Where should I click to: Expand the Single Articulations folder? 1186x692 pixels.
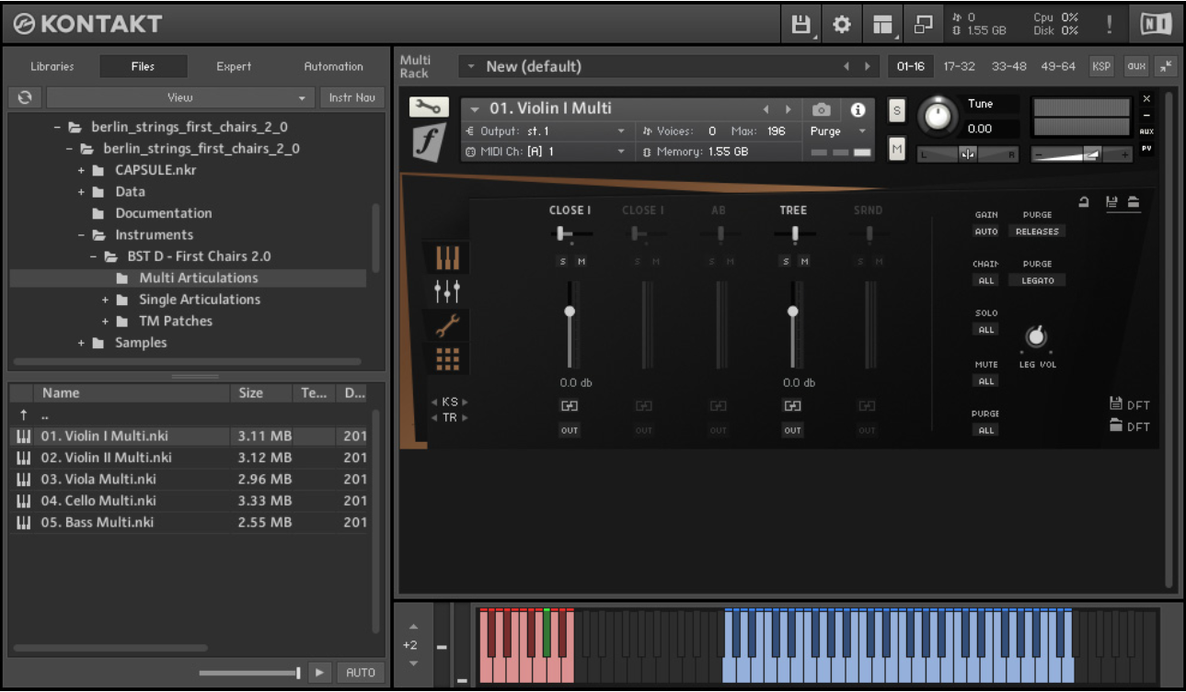pyautogui.click(x=106, y=300)
